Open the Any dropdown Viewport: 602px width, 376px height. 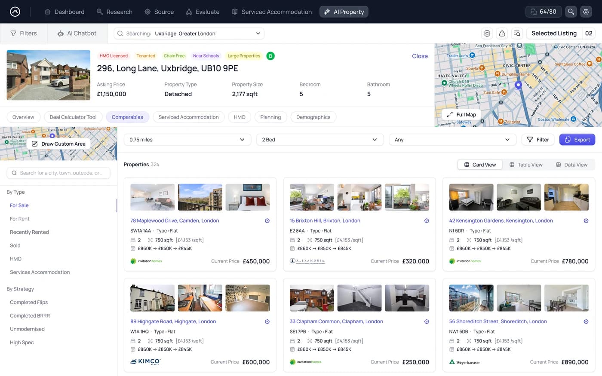(x=452, y=140)
